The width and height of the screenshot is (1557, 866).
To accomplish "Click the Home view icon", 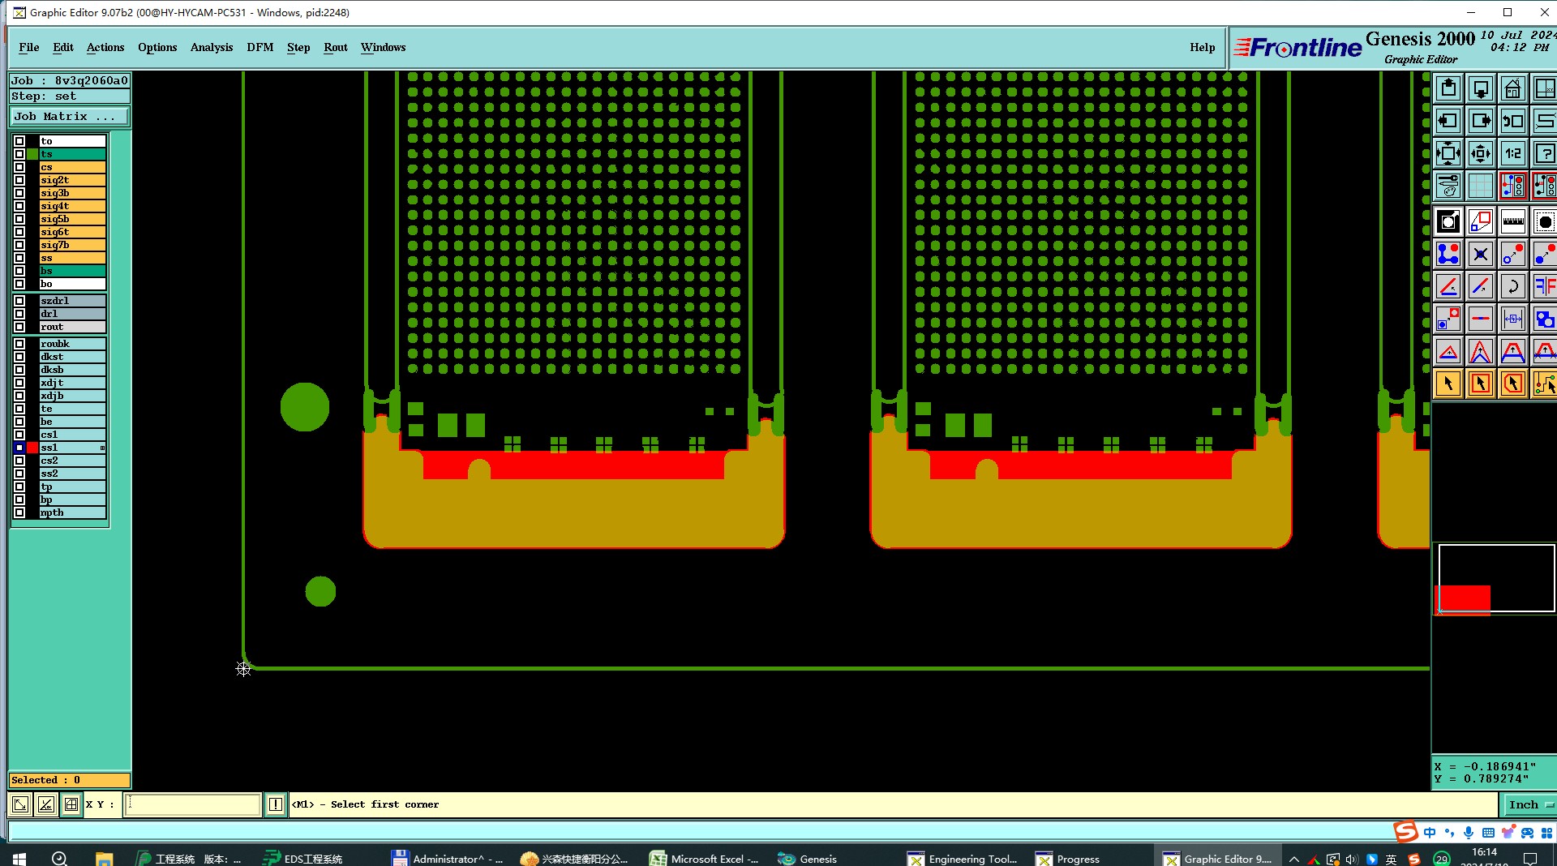I will (x=1512, y=88).
